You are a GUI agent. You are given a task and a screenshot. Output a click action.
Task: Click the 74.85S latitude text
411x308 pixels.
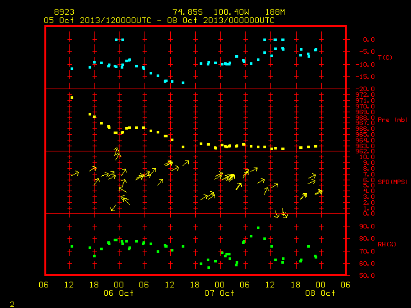point(188,12)
